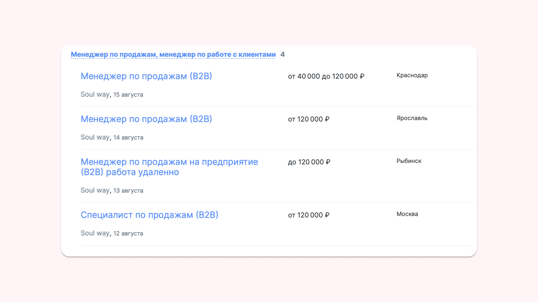538x302 pixels.
Task: Click the Москва city label
Action: click(x=407, y=214)
